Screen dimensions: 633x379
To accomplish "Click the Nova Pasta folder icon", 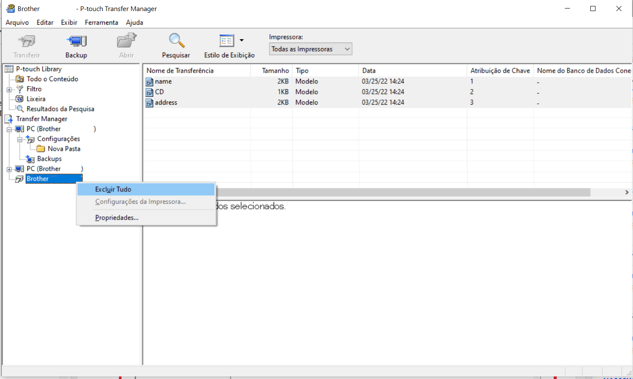I will pyautogui.click(x=41, y=148).
